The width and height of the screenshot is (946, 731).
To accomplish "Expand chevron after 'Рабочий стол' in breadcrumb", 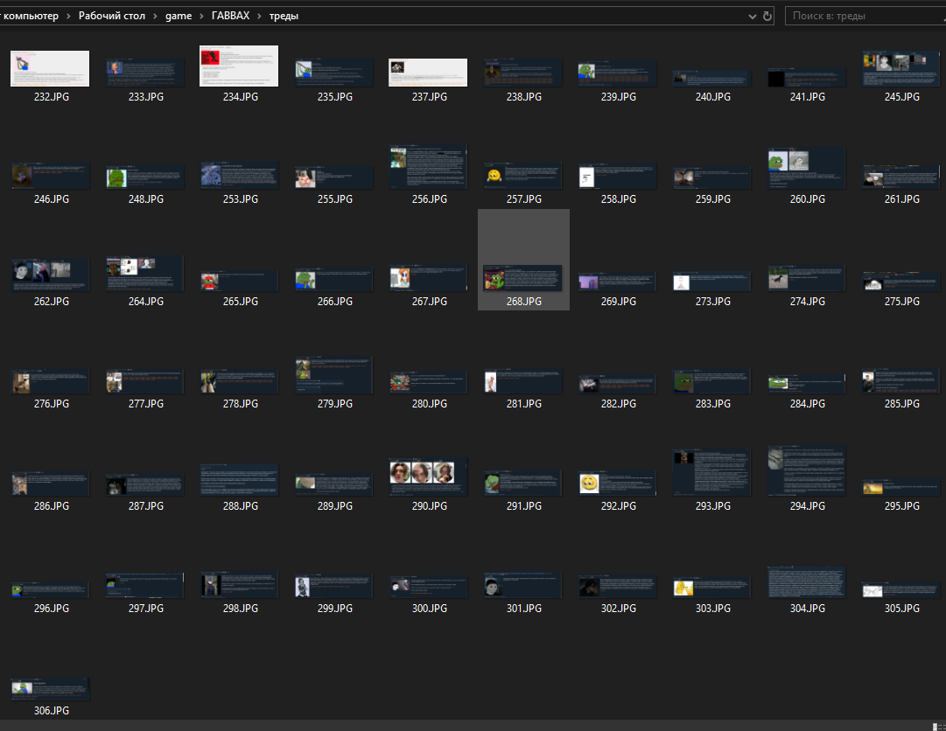I will (156, 16).
